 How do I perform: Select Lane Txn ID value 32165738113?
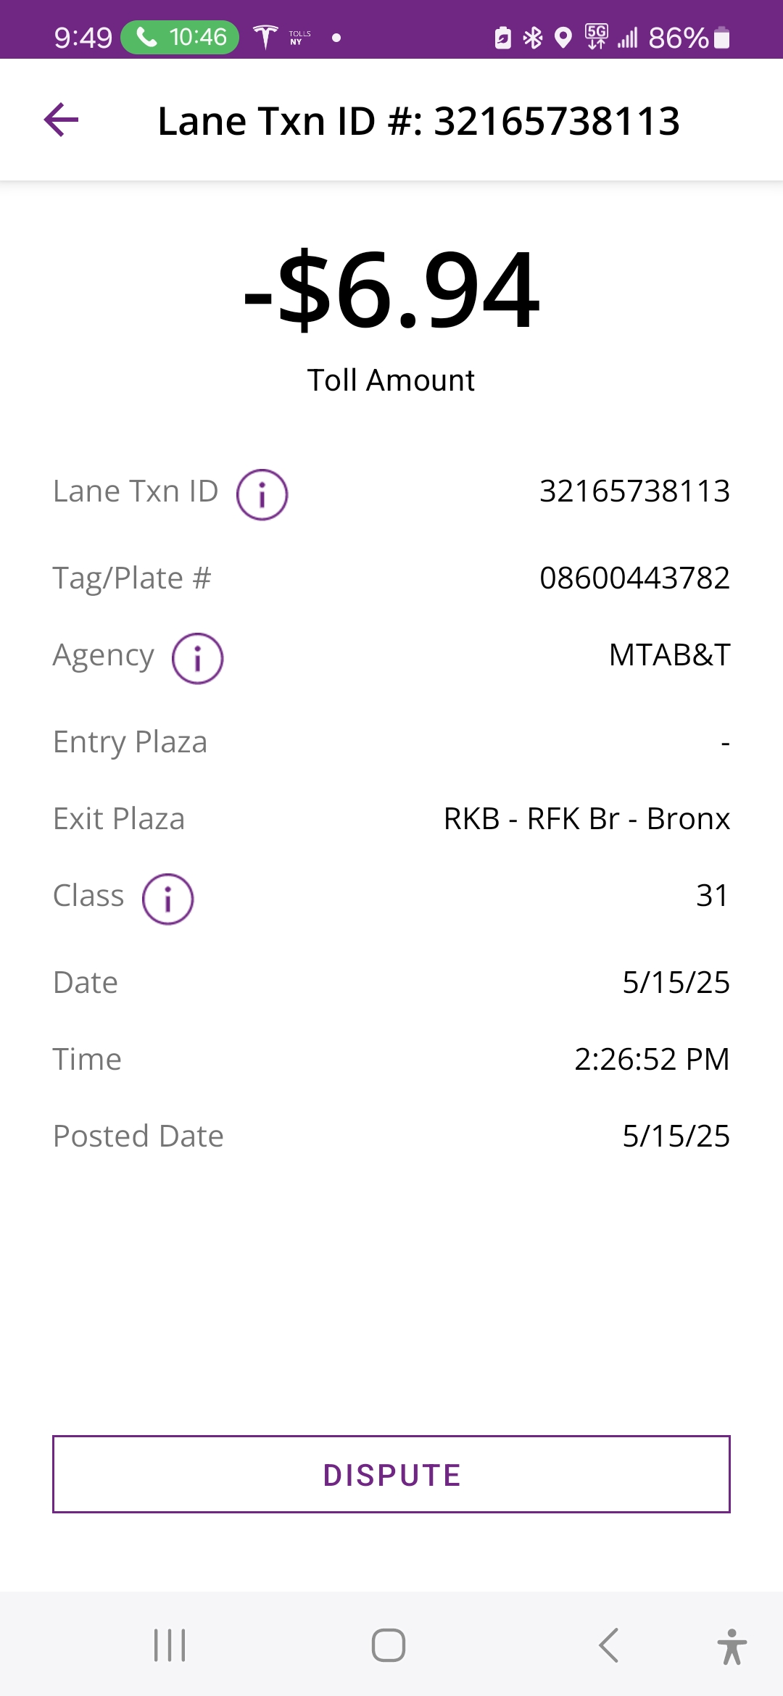[x=634, y=491]
